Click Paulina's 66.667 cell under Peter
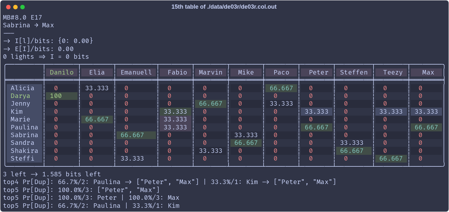The height and width of the screenshot is (212, 449). click(317, 127)
